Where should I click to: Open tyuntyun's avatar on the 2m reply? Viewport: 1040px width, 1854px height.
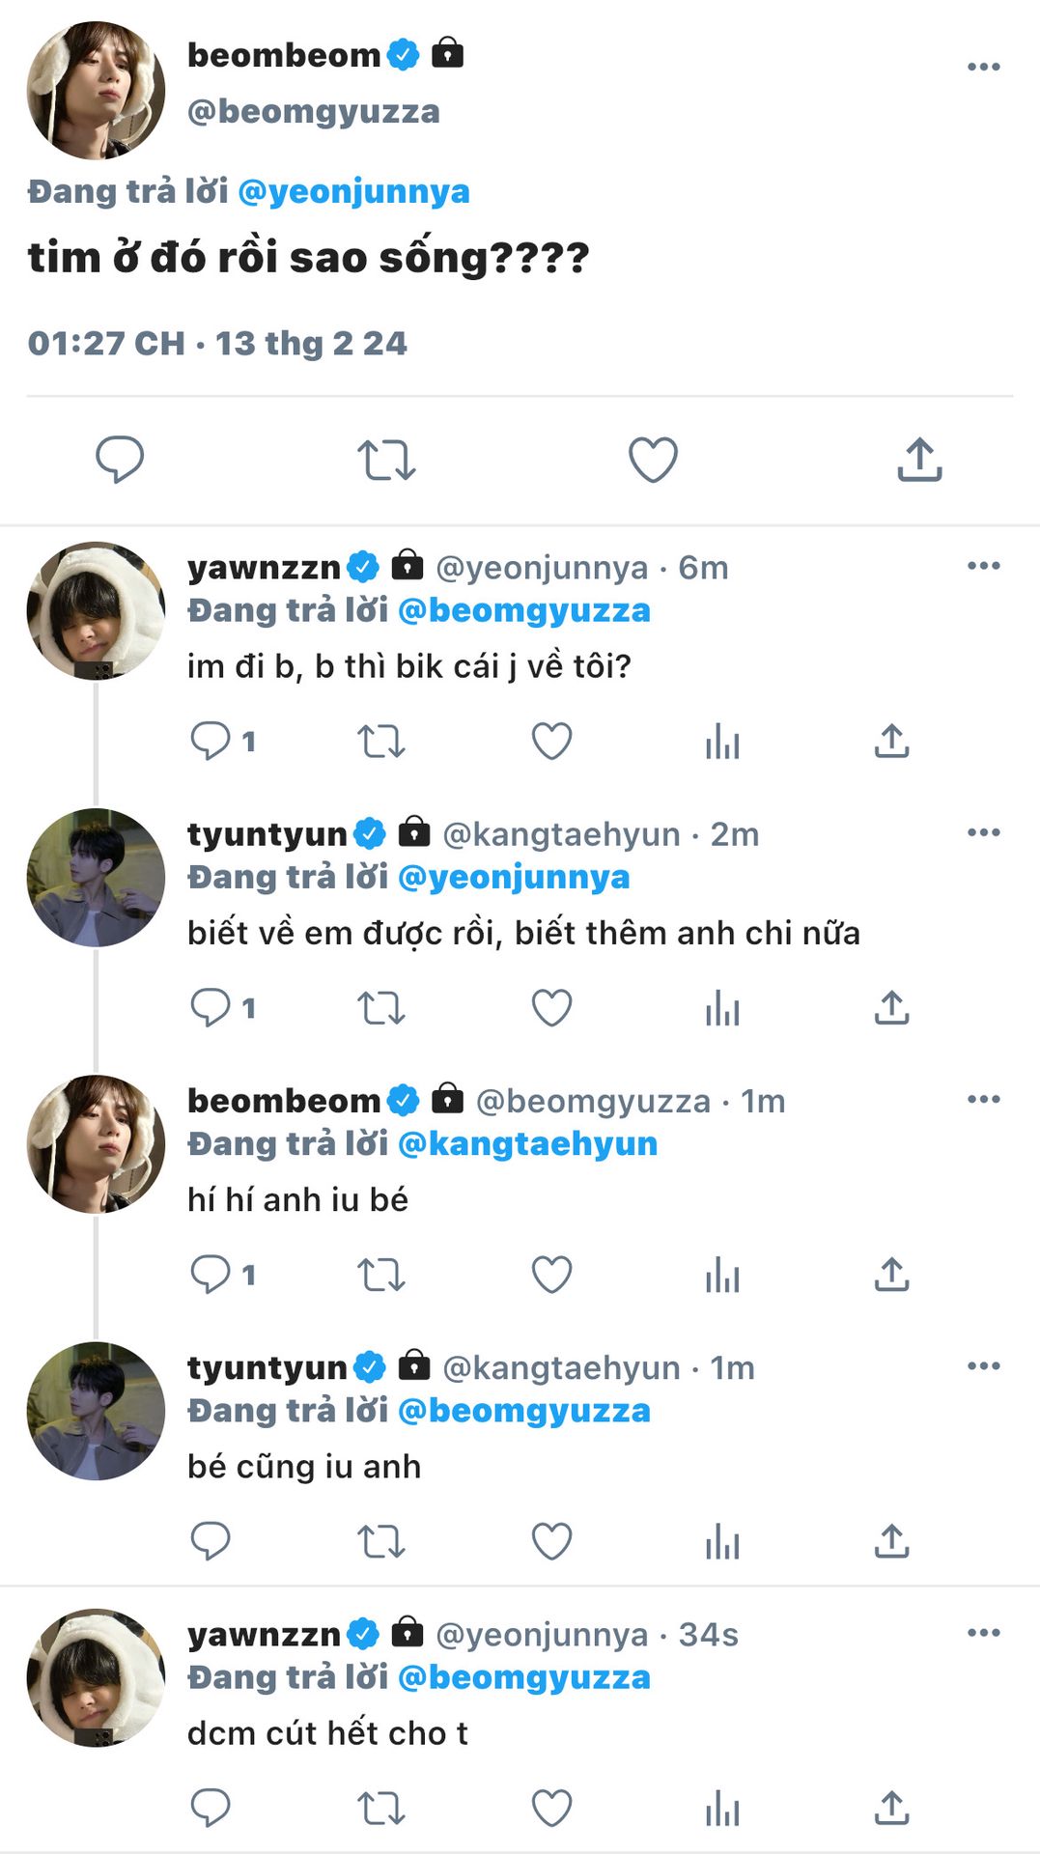tap(96, 877)
